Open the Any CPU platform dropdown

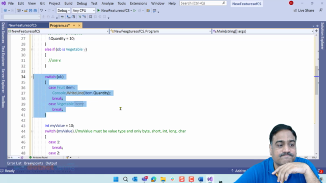pyautogui.click(x=84, y=10)
